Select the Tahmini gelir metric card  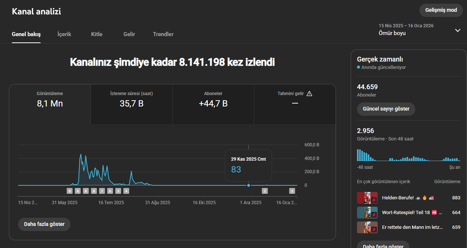[295, 104]
